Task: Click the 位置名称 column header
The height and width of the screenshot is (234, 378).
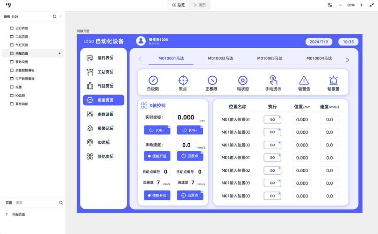Action: (237, 107)
